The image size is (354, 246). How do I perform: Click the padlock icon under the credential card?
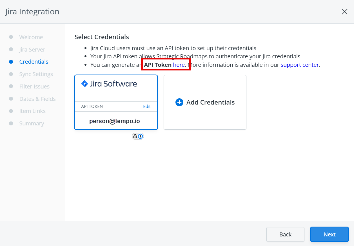[135, 136]
